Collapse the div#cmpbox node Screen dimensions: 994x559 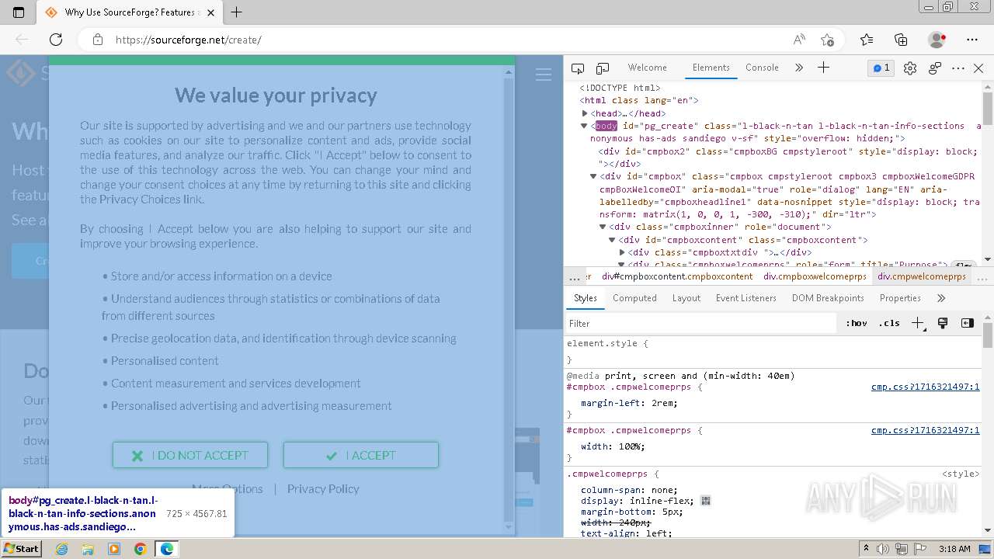594,177
